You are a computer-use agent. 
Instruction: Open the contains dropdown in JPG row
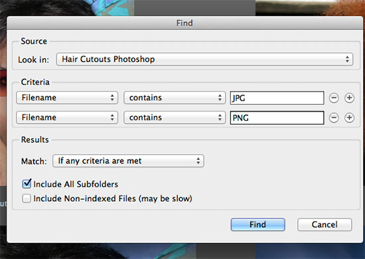175,98
